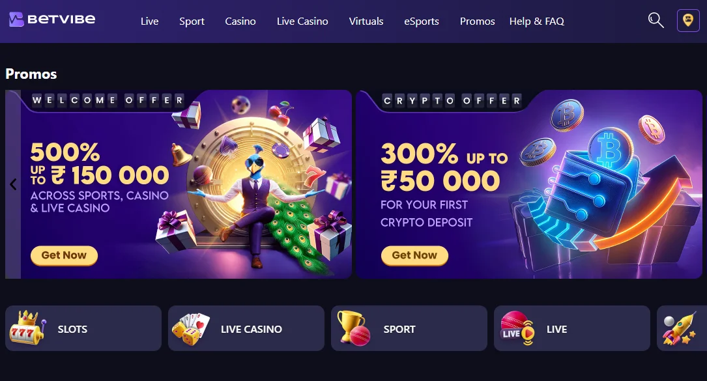Select the Sport trophy icon

[x=353, y=328]
